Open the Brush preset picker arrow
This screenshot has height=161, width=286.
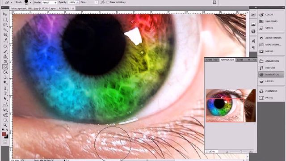[x=30, y=2]
